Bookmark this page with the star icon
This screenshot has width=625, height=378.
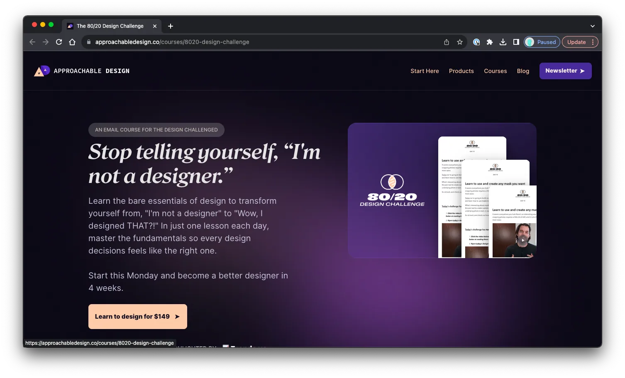tap(460, 42)
